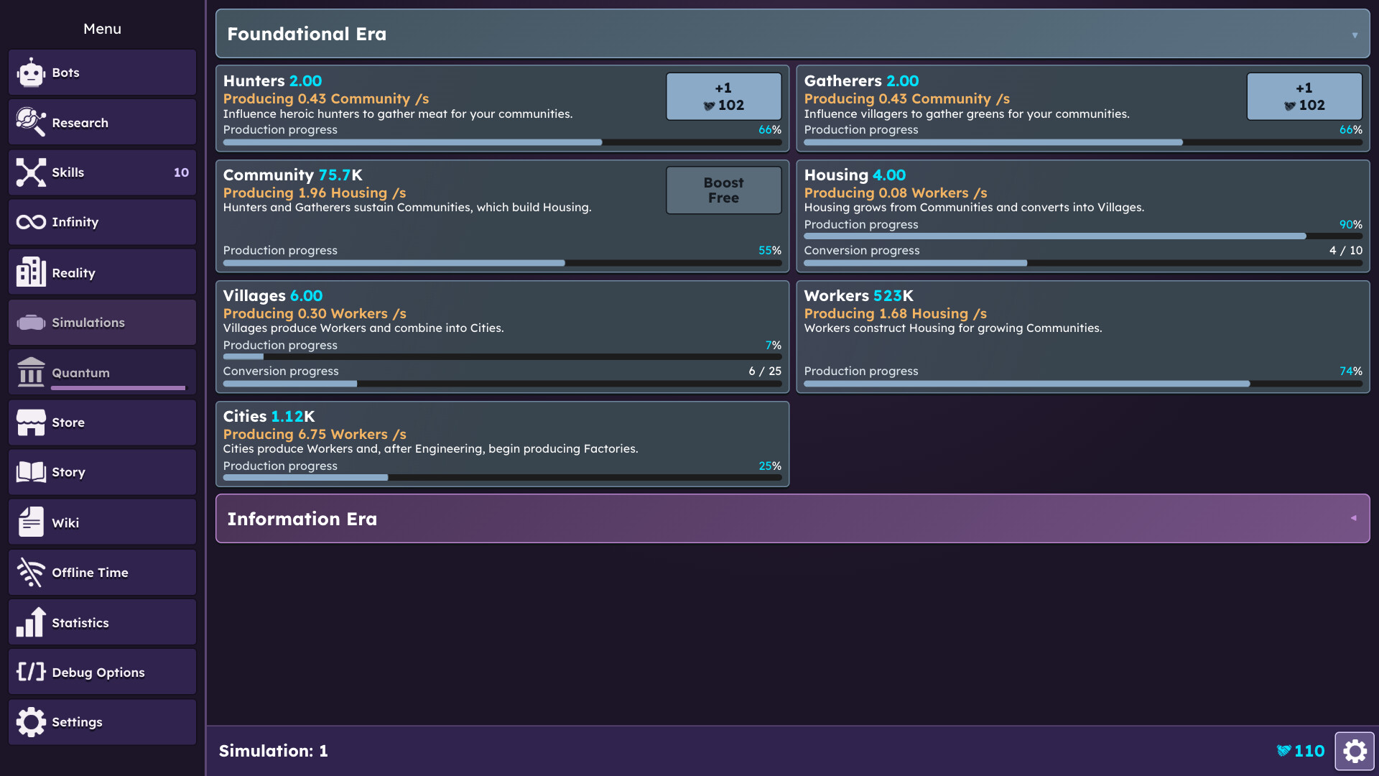Open the Bots robot icon
The width and height of the screenshot is (1379, 776).
click(31, 73)
